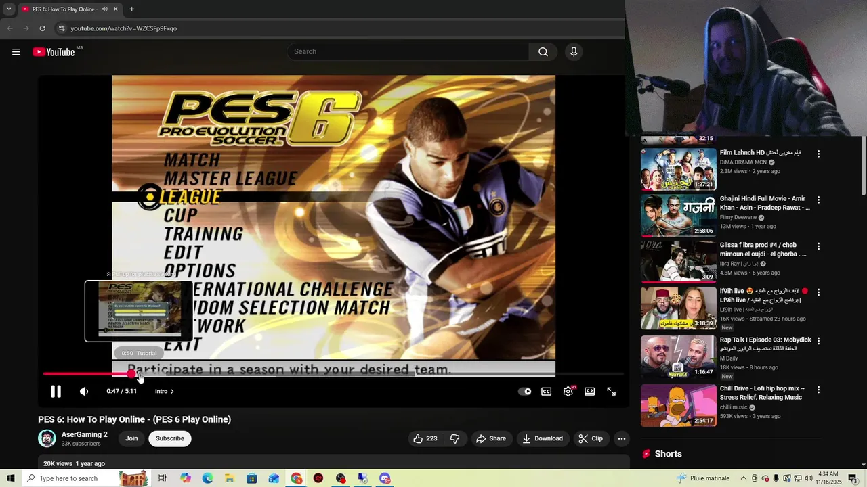Reload the page
The height and width of the screenshot is (487, 867).
[42, 28]
